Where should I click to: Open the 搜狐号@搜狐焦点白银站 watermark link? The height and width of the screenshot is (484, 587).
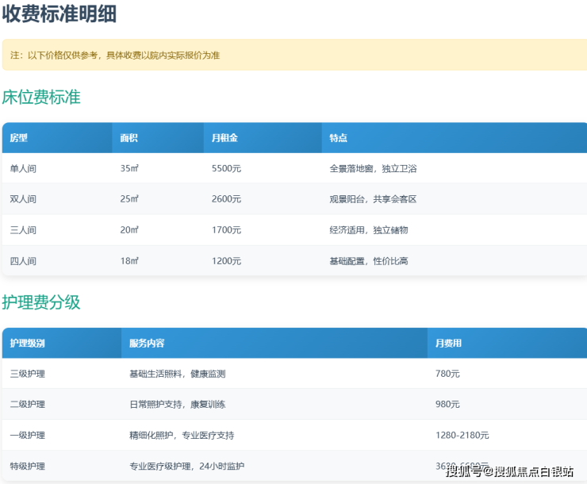tap(509, 472)
